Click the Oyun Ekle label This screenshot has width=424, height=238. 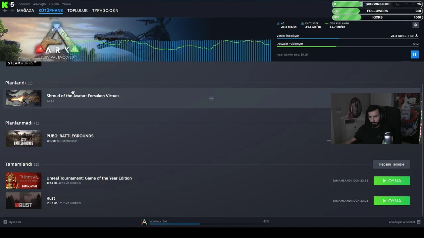tap(15, 222)
